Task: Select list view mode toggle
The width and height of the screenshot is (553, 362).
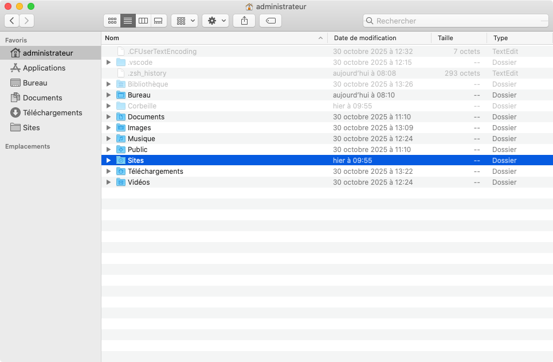Action: (128, 21)
